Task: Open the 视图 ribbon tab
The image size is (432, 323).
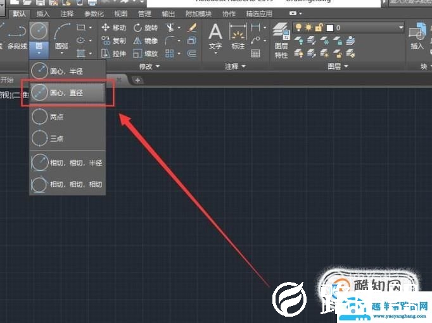Action: pos(120,13)
